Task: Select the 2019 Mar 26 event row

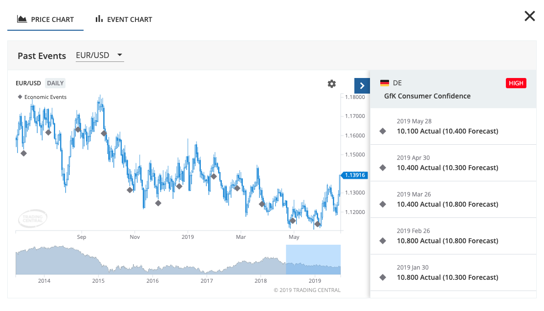Action: pyautogui.click(x=453, y=199)
